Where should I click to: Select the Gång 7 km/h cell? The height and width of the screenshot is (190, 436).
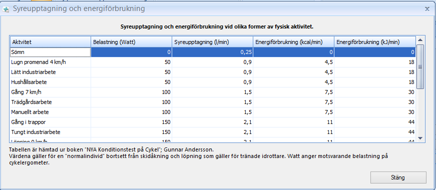click(51, 92)
